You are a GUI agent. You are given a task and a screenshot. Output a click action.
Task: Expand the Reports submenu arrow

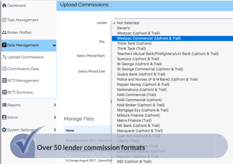[55, 105]
